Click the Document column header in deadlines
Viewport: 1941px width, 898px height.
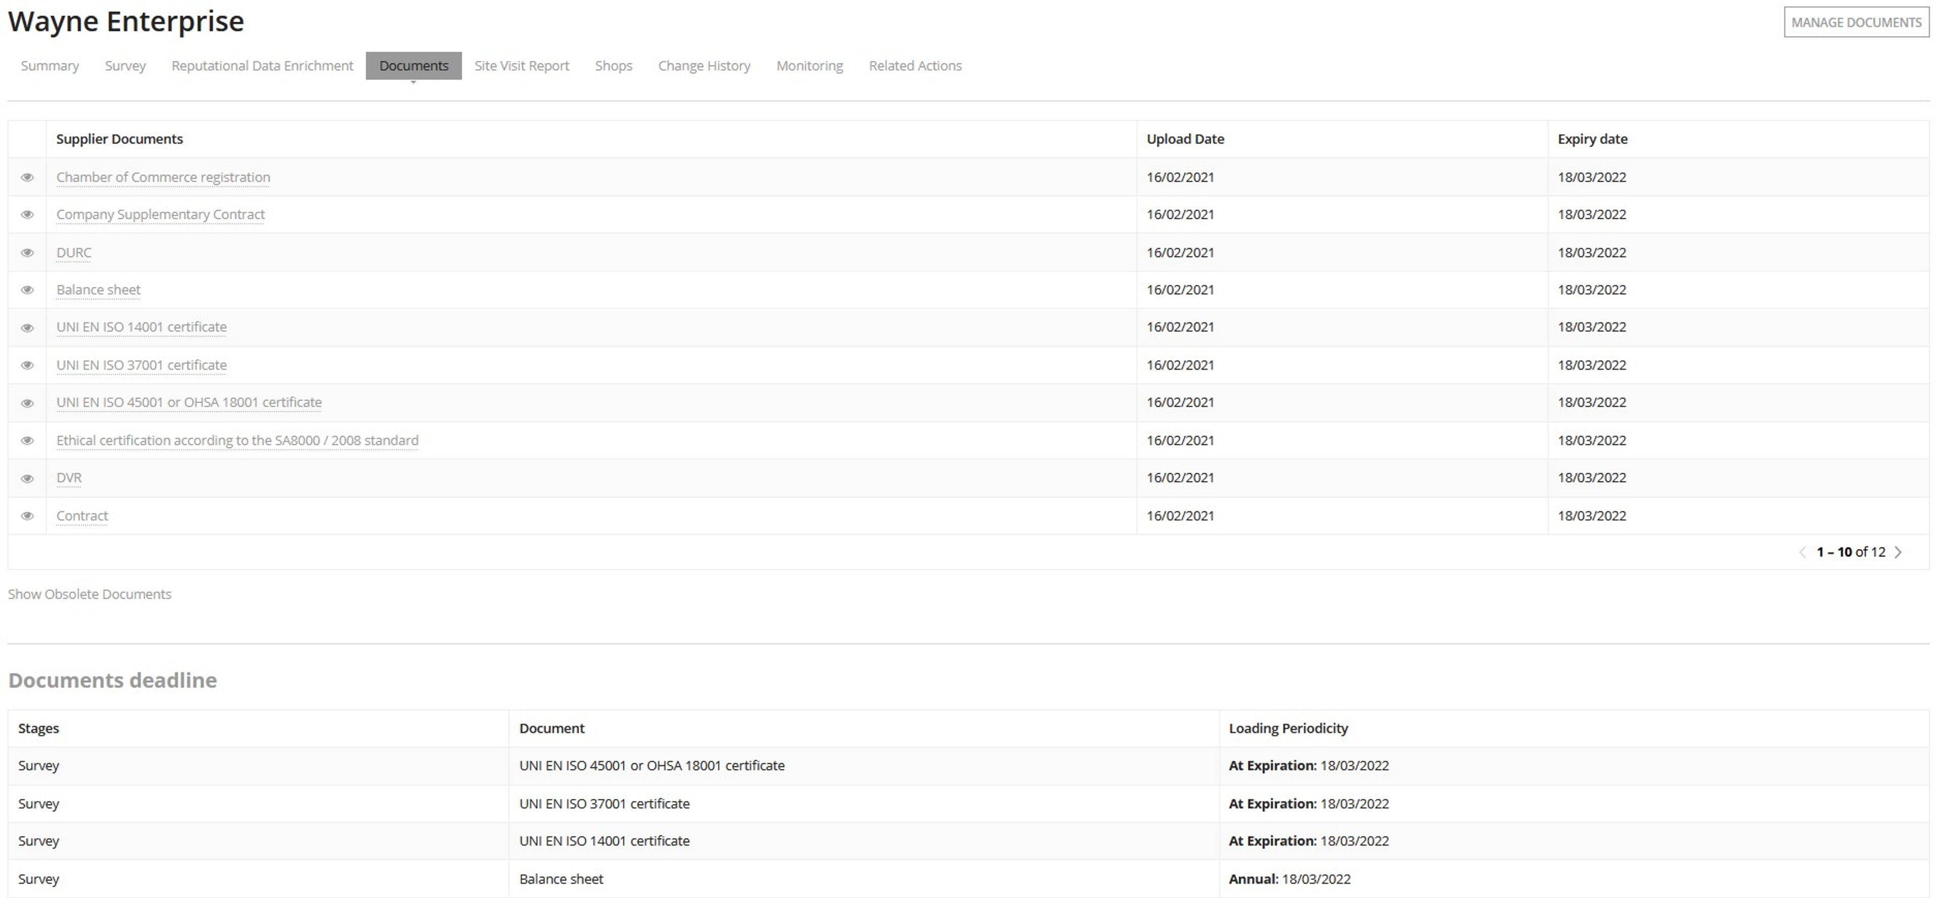(x=551, y=728)
